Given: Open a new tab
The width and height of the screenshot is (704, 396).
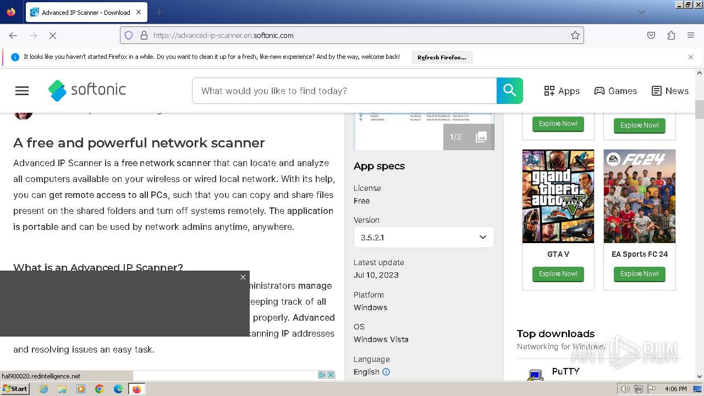Looking at the screenshot, I should click(159, 12).
